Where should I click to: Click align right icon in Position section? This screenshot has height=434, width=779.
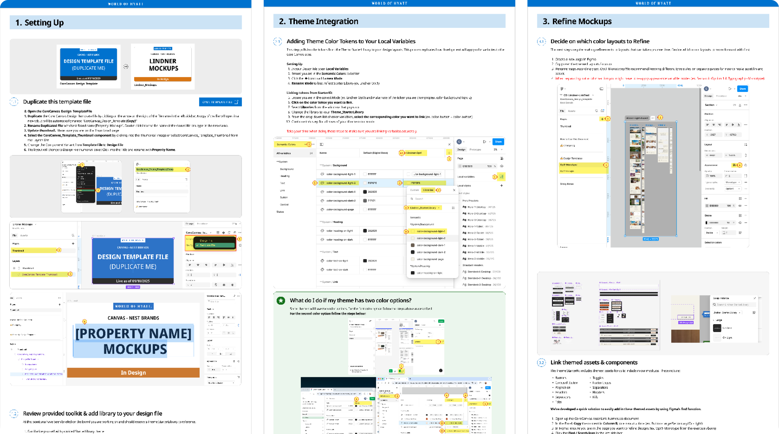pyautogui.click(x=720, y=125)
